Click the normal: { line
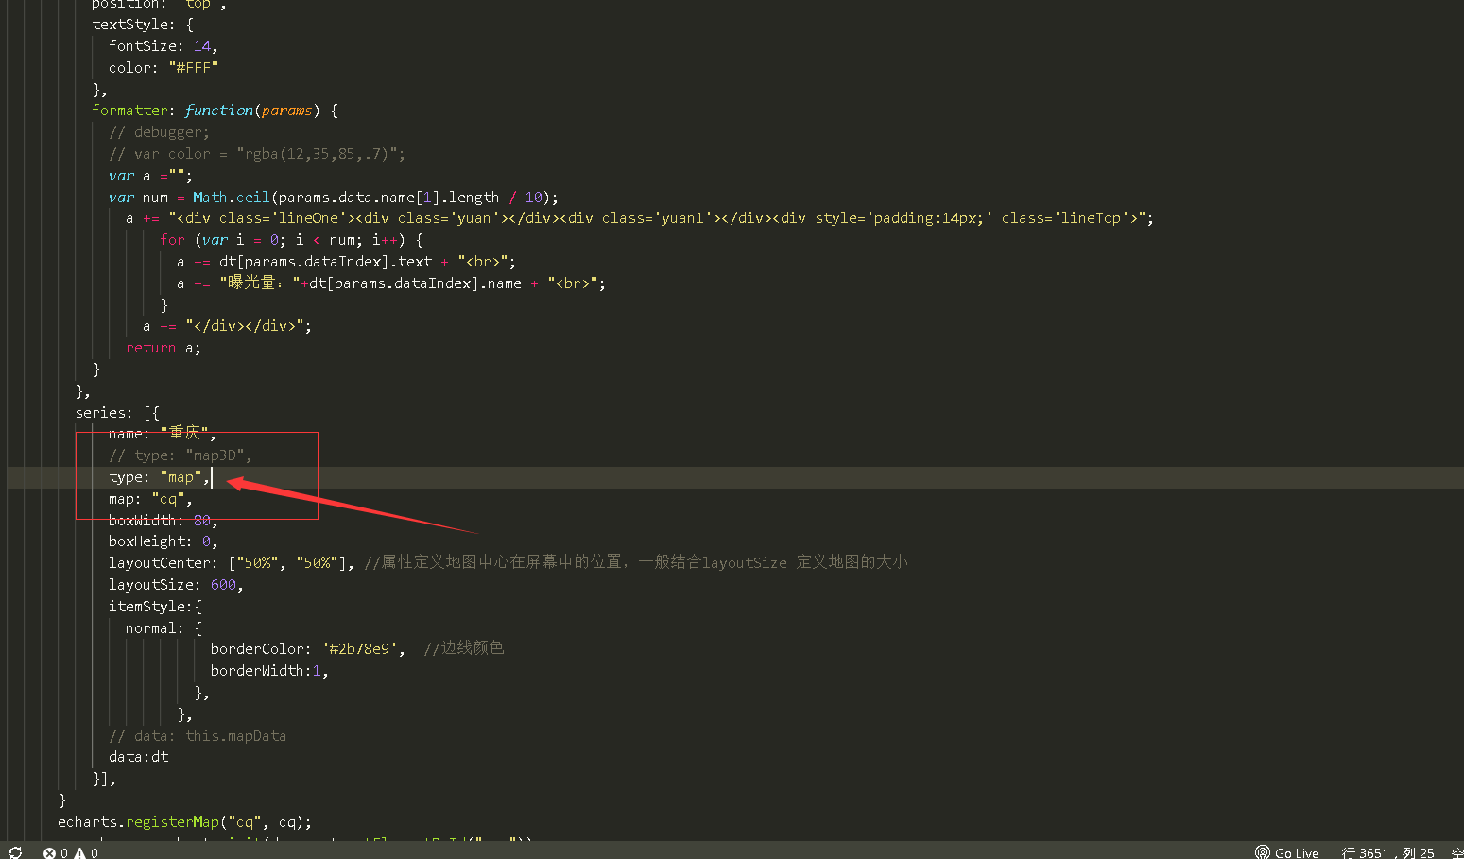Viewport: 1464px width, 859px height. pyautogui.click(x=164, y=628)
